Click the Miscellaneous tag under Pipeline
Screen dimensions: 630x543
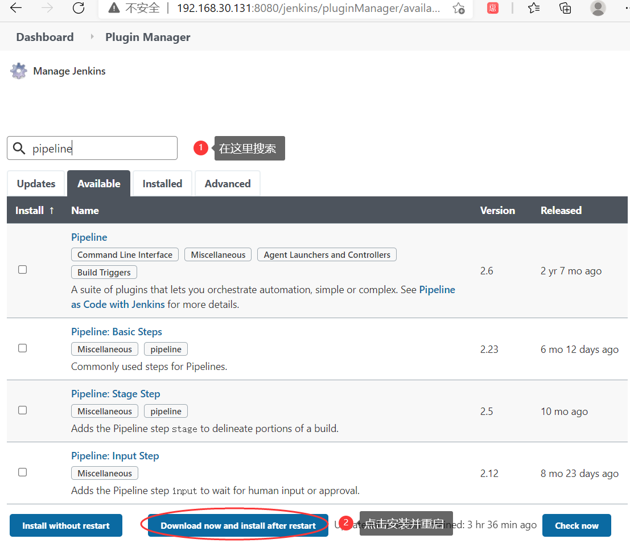click(218, 255)
